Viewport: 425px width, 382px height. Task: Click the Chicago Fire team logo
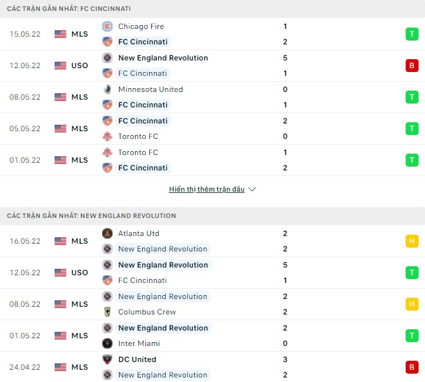pyautogui.click(x=107, y=26)
